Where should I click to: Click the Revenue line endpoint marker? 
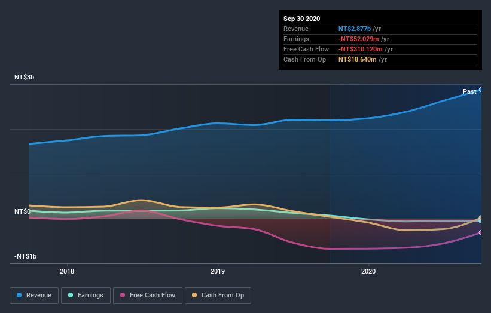[481, 90]
